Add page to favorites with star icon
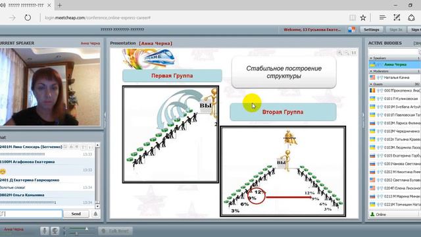This screenshot has width=421, height=237. pyautogui.click(x=363, y=18)
